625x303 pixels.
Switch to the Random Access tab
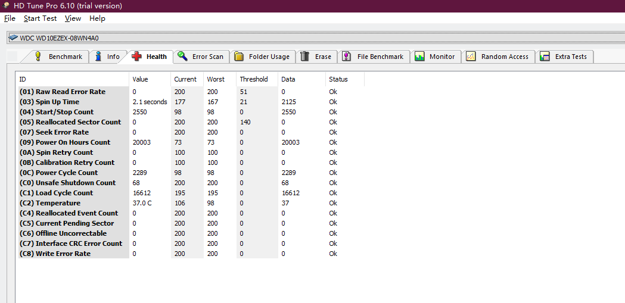[498, 57]
